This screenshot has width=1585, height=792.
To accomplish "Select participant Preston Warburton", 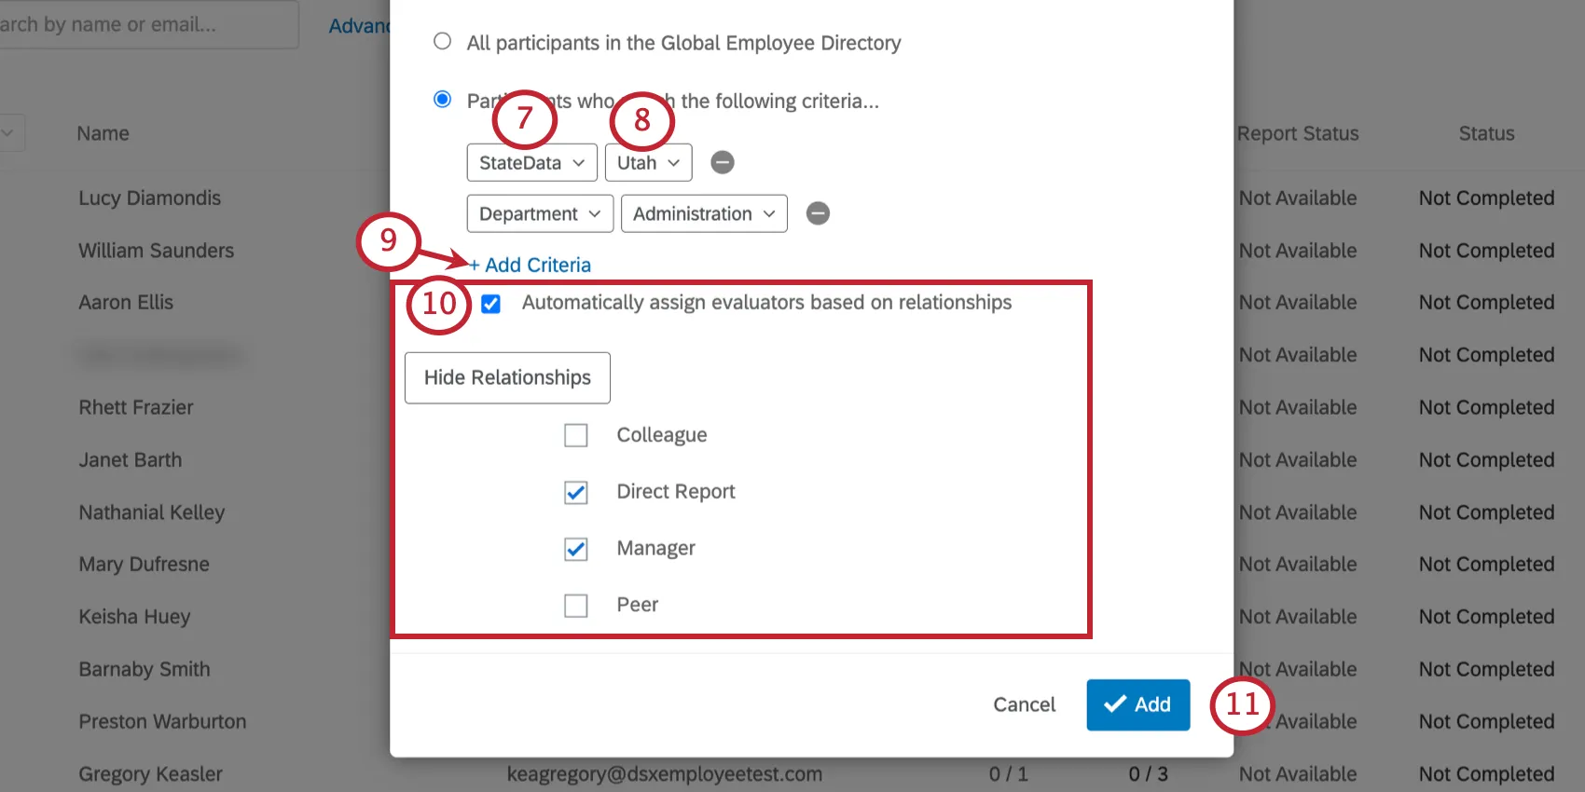I will 162,721.
